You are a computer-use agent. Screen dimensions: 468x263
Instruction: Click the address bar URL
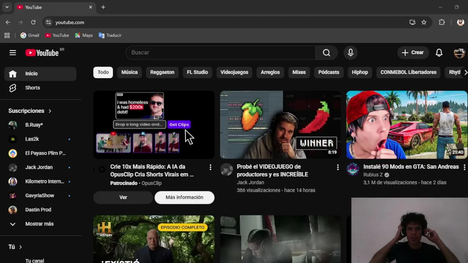pos(69,22)
